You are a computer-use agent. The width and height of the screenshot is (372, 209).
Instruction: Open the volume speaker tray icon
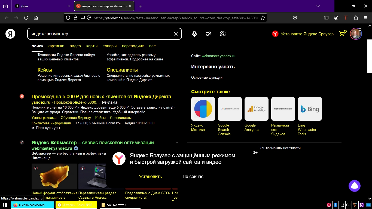348,205
